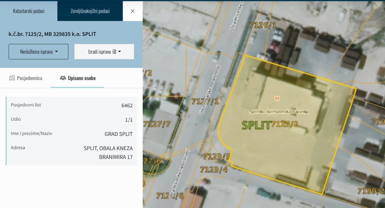This screenshot has height=208, width=385.
Task: Select parcel 7199/2 on the map
Action: coord(371,191)
